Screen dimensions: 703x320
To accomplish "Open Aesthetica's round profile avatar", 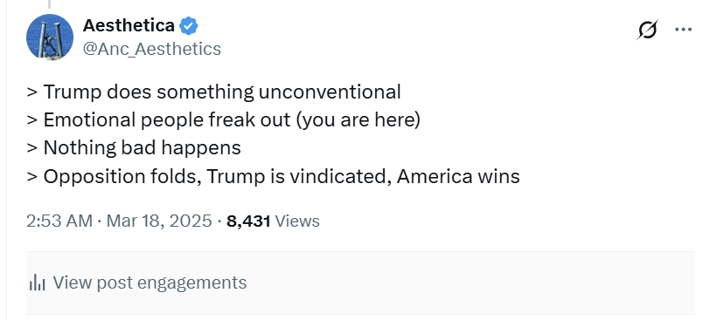I will point(50,37).
